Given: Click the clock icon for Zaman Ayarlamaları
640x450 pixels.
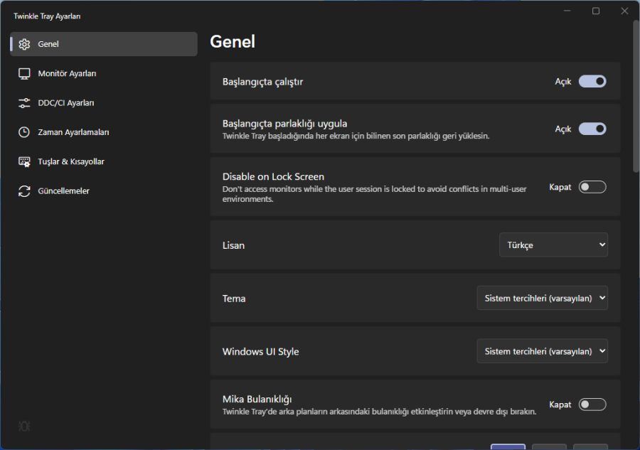Looking at the screenshot, I should pos(24,132).
